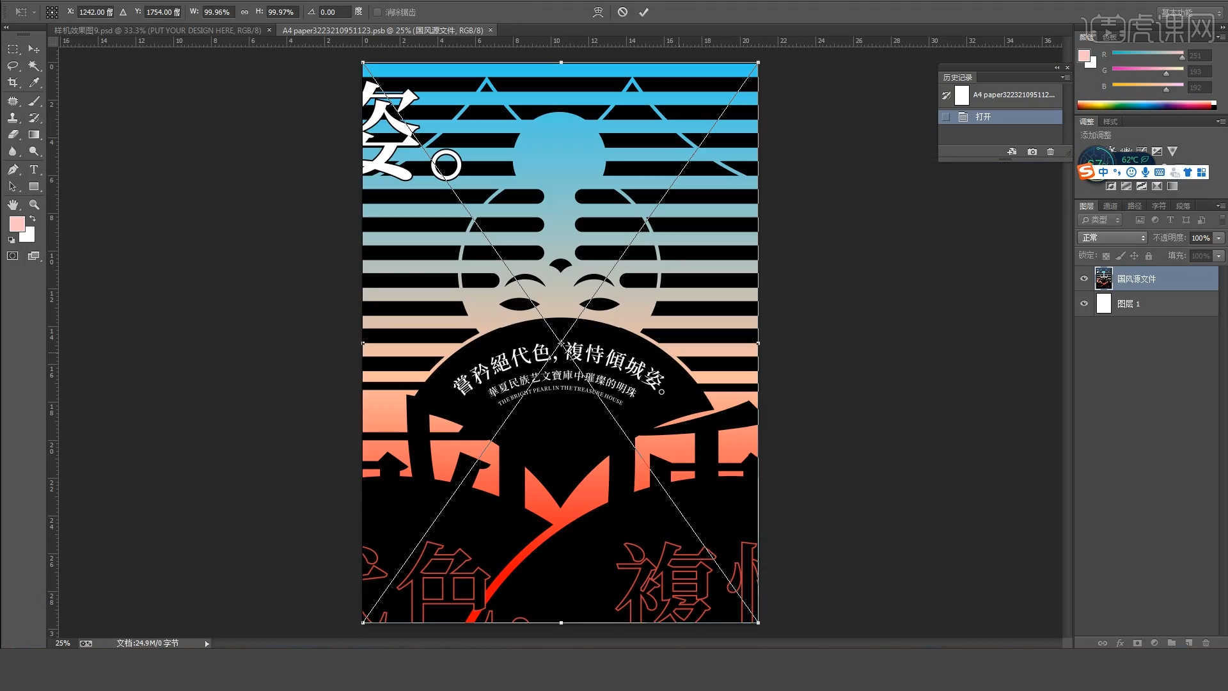Select the Horizontal Type tool
Viewport: 1228px width, 691px height.
[34, 170]
